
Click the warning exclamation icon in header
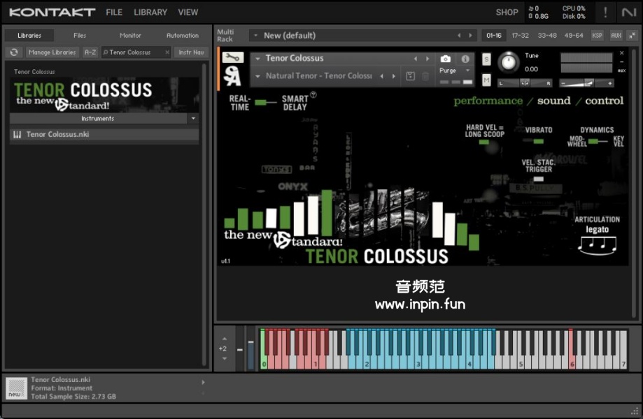pyautogui.click(x=605, y=13)
